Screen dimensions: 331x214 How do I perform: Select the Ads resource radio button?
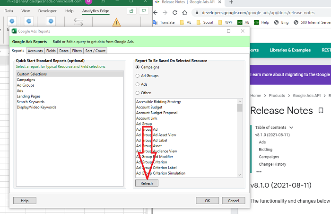pos(138,84)
